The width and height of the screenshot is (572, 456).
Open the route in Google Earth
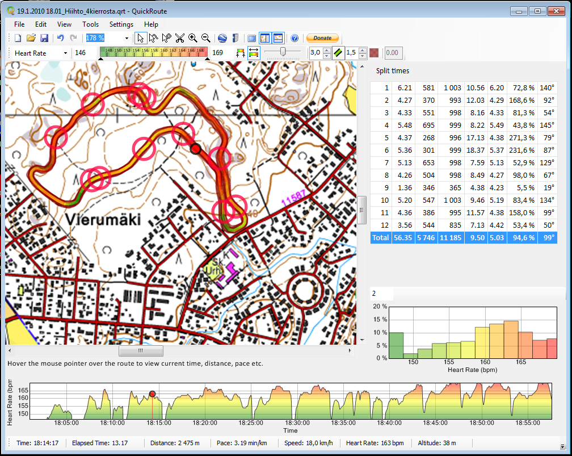(x=222, y=38)
